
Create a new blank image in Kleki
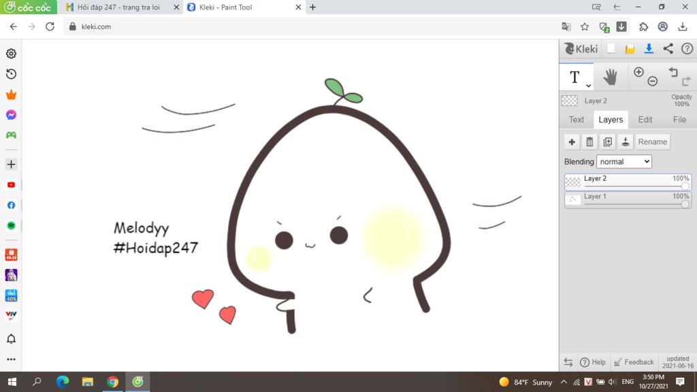[611, 49]
